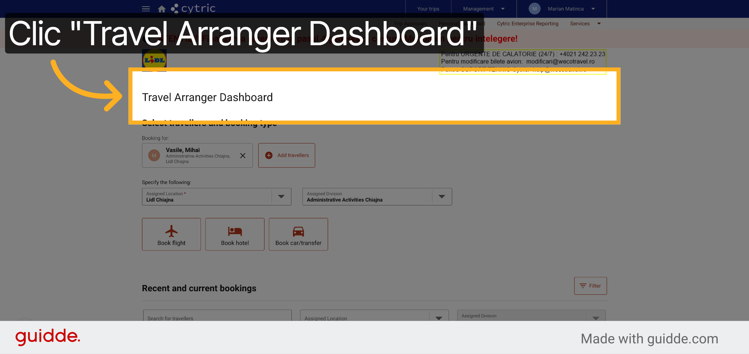
Task: Click Management dropdown arrow
Action: tap(503, 9)
